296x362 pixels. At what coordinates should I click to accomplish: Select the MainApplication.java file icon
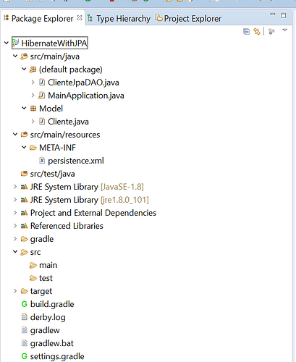41,96
